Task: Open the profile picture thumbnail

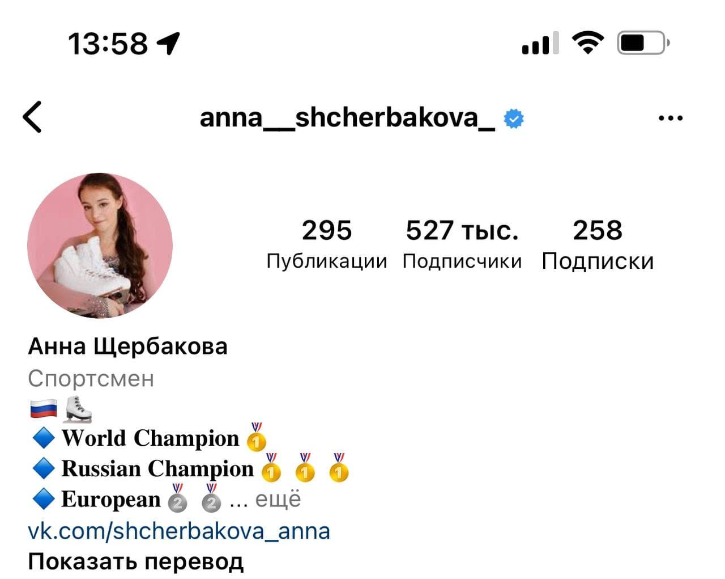Action: tap(100, 246)
